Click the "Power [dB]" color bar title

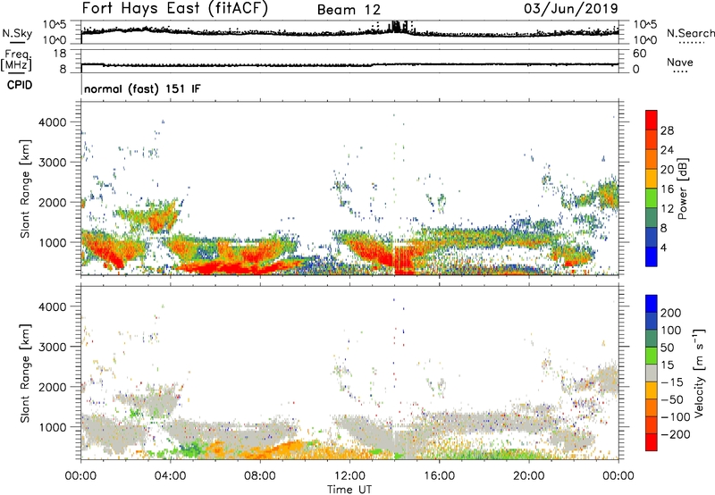[683, 189]
